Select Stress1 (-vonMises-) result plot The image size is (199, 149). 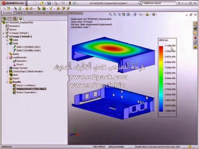[x=24, y=85]
